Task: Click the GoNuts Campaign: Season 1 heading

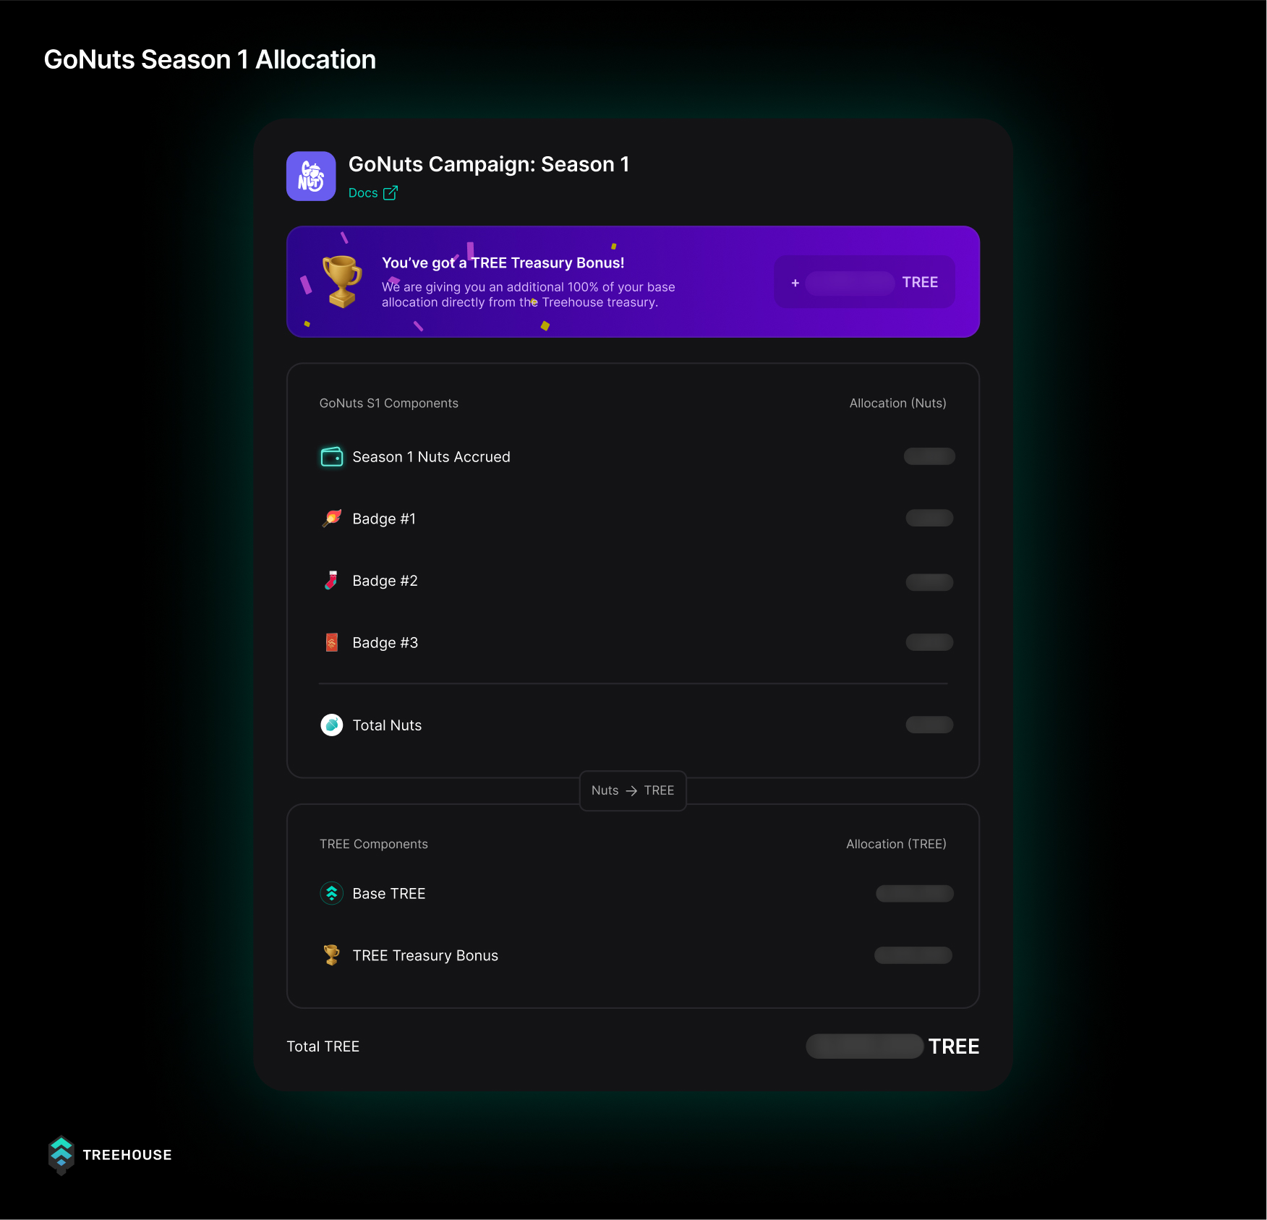Action: [489, 164]
